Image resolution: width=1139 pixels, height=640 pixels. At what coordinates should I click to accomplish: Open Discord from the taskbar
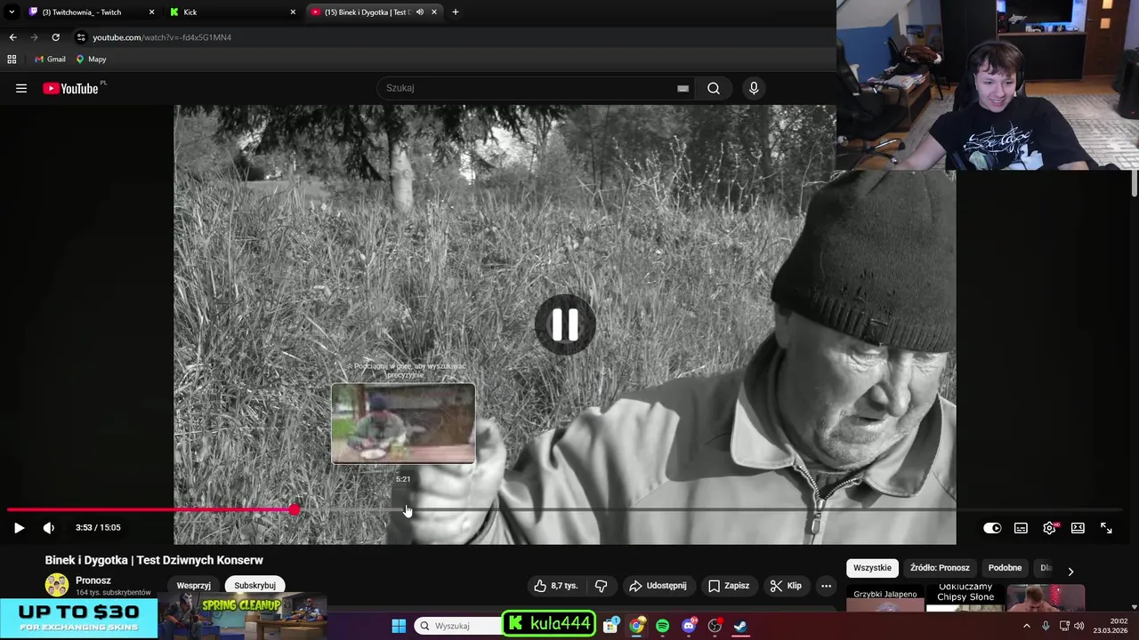coord(689,626)
